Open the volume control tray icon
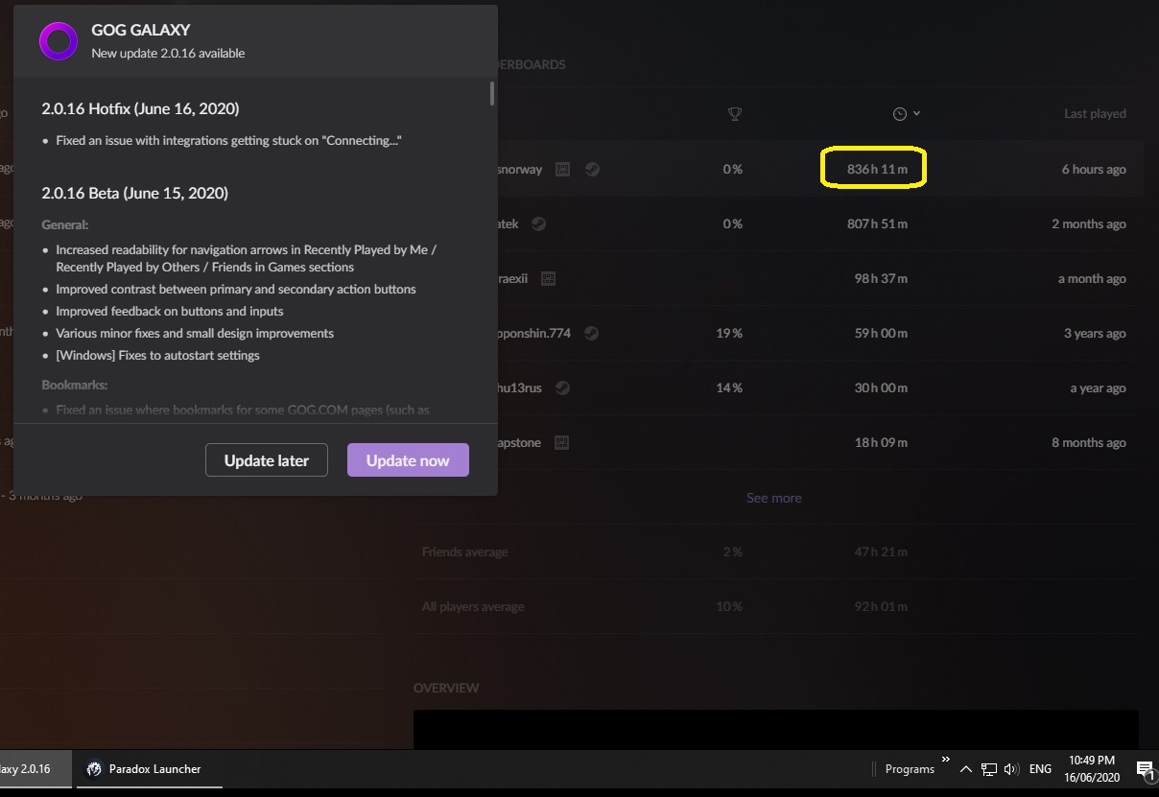Image resolution: width=1159 pixels, height=797 pixels. click(x=1011, y=769)
